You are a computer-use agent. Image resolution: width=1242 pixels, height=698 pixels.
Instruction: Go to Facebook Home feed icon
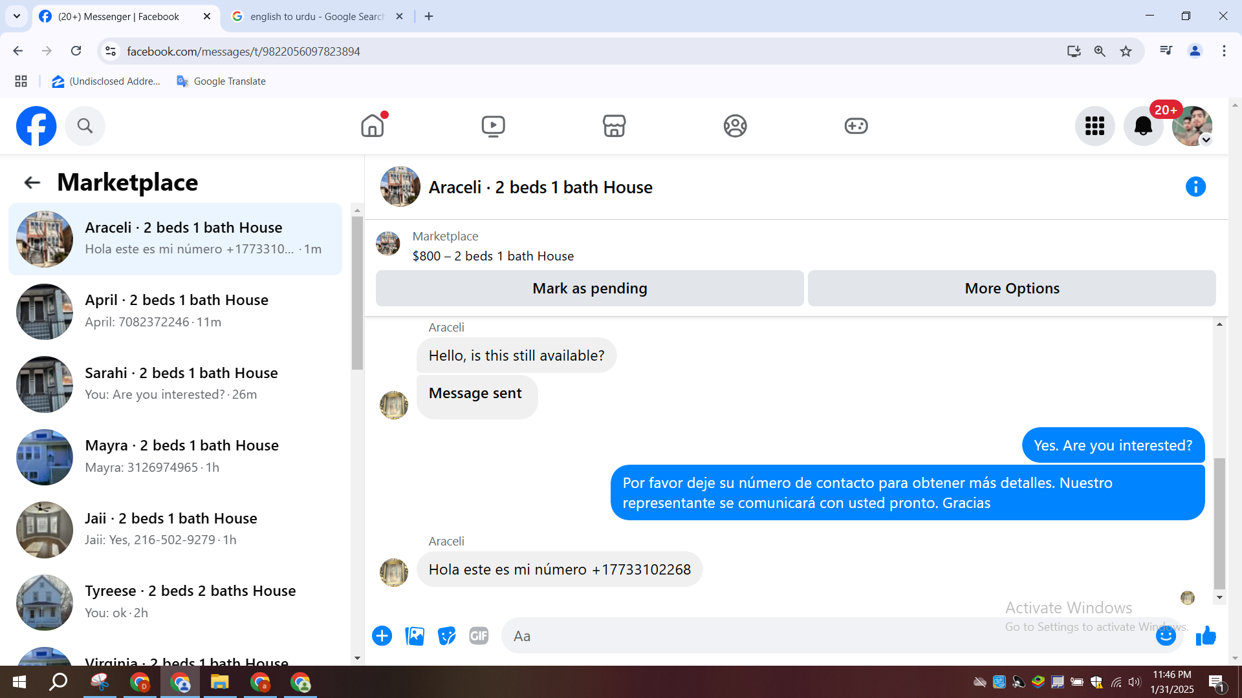(x=373, y=125)
